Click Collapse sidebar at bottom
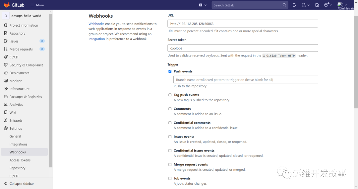The image size is (358, 189). [22, 184]
